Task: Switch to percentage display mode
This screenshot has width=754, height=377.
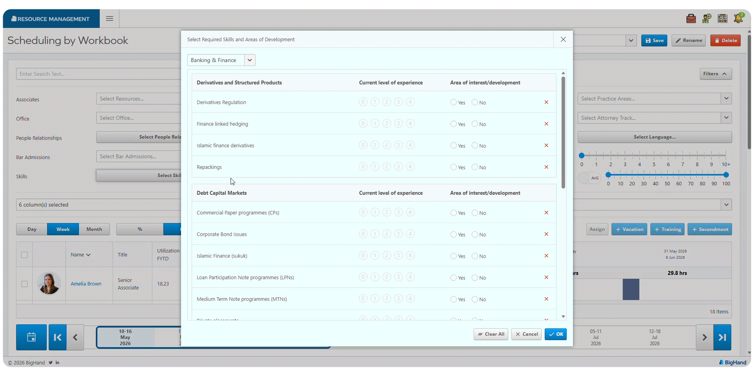Action: (140, 229)
